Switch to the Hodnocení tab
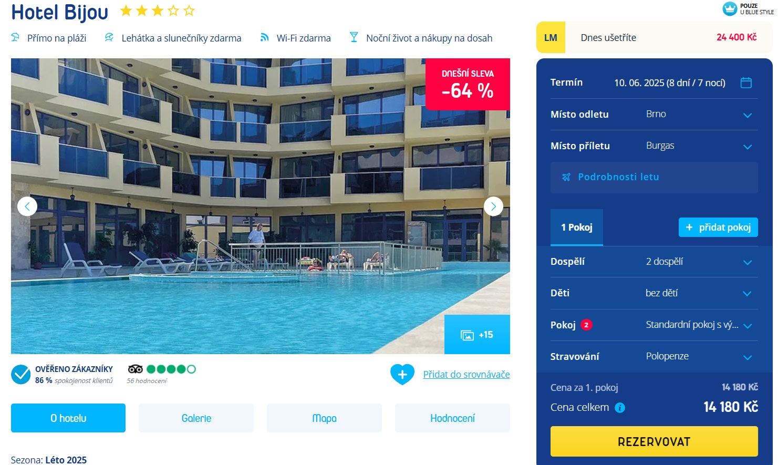Image resolution: width=778 pixels, height=465 pixels. point(452,418)
